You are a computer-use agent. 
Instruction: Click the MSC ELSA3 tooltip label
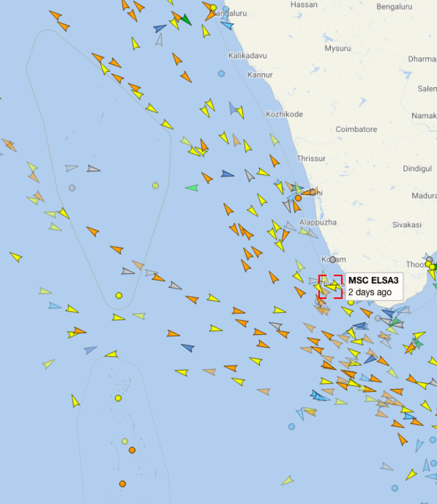(x=374, y=286)
